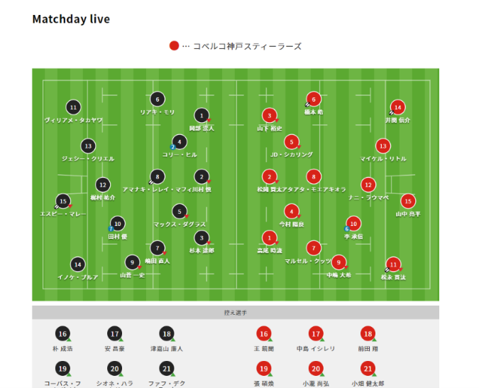Screen dimensions: 479x388
Task: Click black number 15 fullback icon
Action: point(63,201)
